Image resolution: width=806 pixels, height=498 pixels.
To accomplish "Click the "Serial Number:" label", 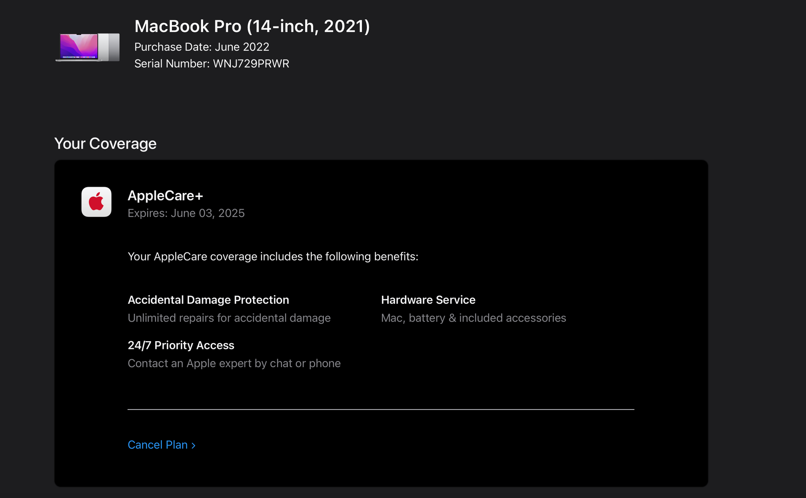I will pos(172,64).
